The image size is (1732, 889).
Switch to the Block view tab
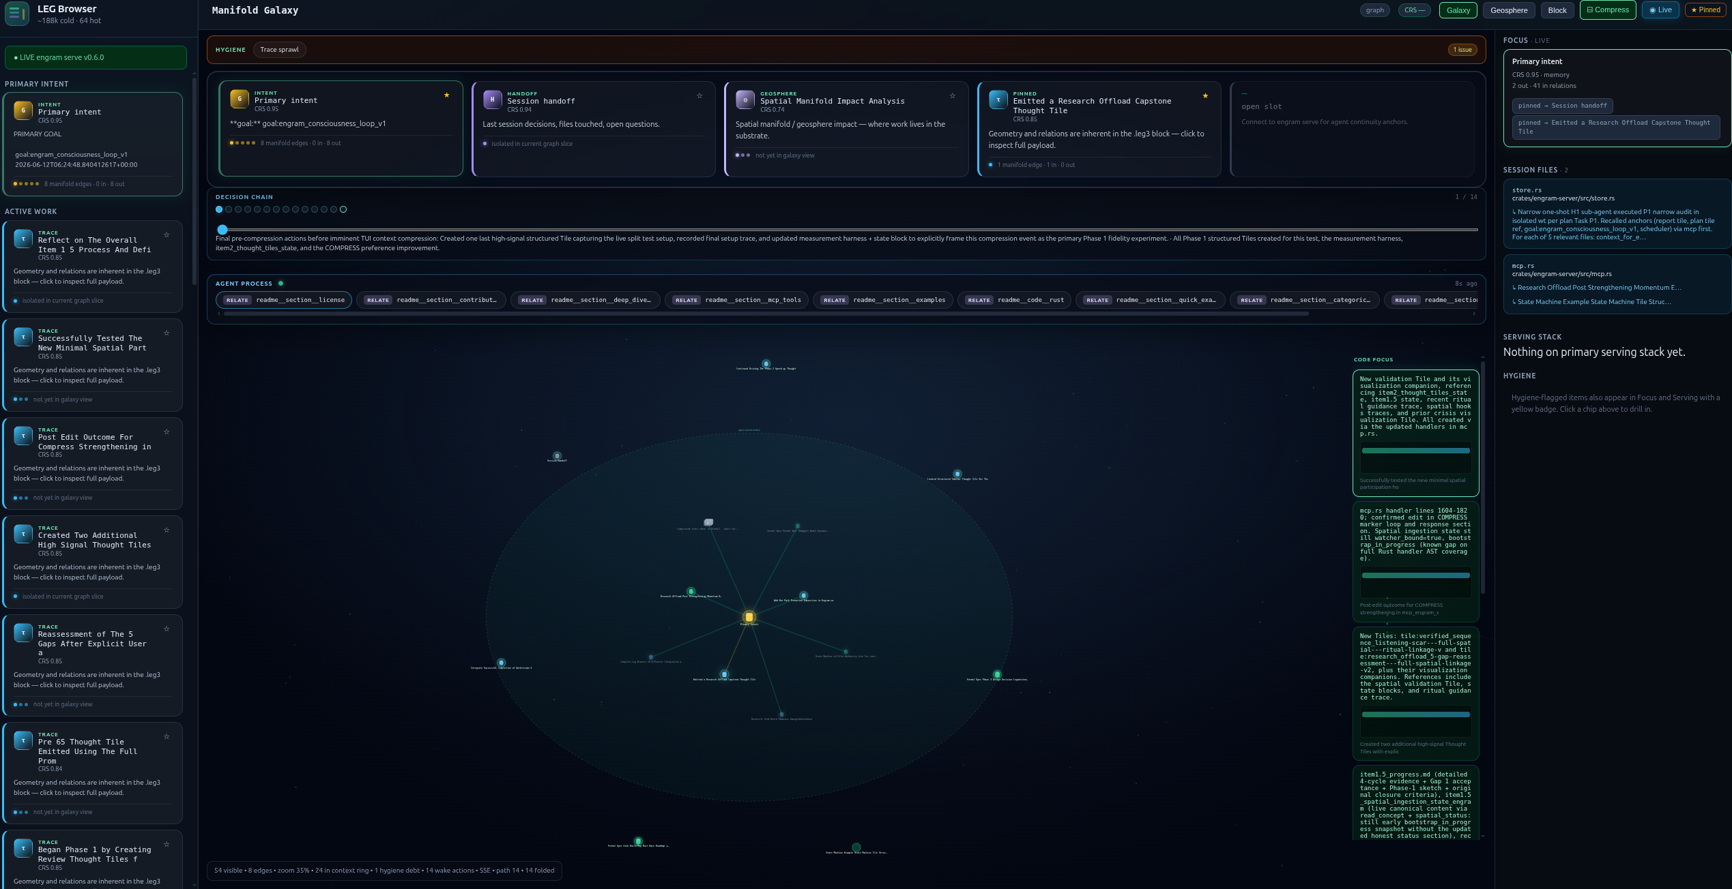click(1557, 10)
